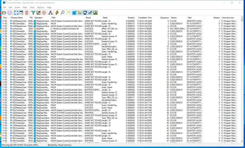Click the Process Monitor title bar icon
This screenshot has height=148, width=245.
tap(4, 3)
